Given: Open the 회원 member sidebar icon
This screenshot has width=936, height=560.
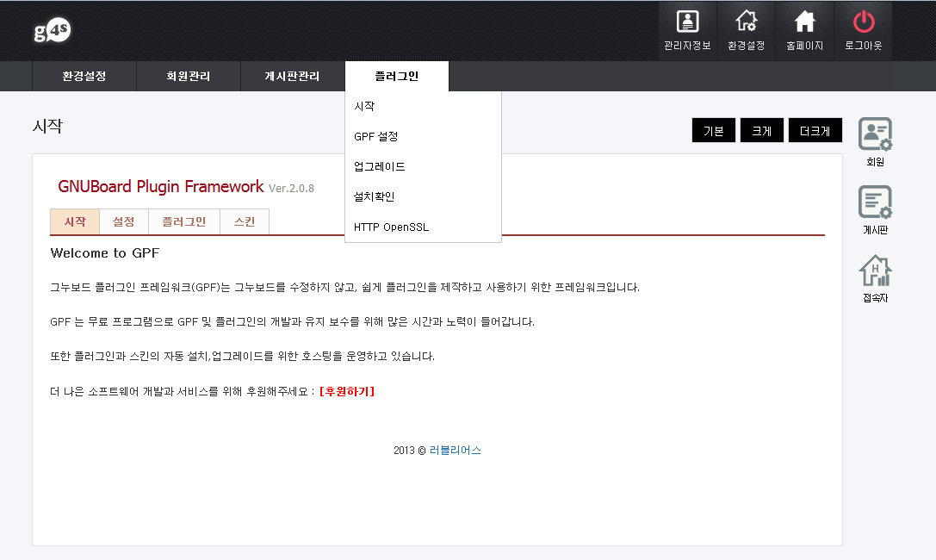Looking at the screenshot, I should pos(875,142).
